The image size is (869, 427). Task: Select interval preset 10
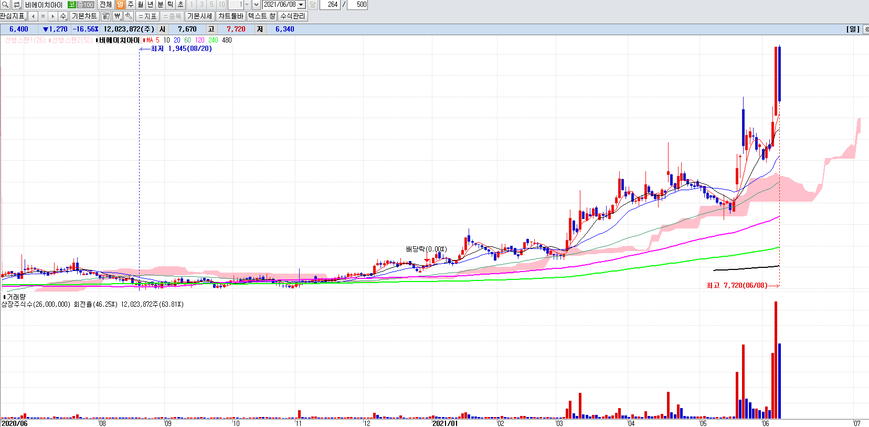pos(221,4)
